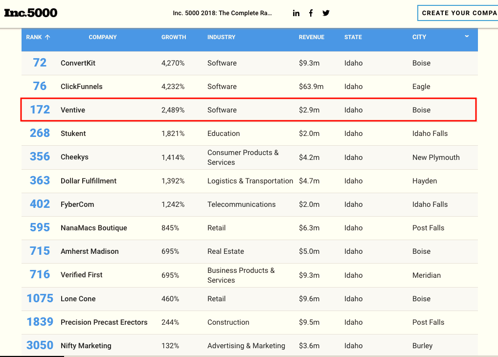Click the Meridian city cell
This screenshot has width=498, height=357.
point(427,275)
